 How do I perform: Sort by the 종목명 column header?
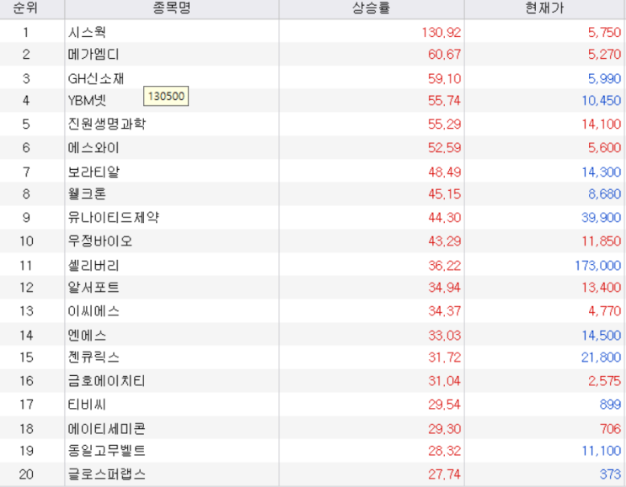coord(172,8)
